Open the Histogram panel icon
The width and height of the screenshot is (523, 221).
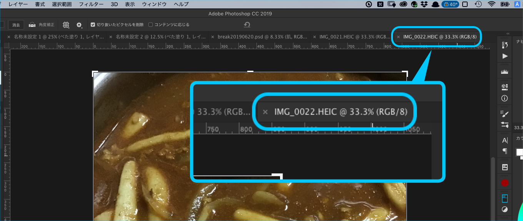coord(505,72)
